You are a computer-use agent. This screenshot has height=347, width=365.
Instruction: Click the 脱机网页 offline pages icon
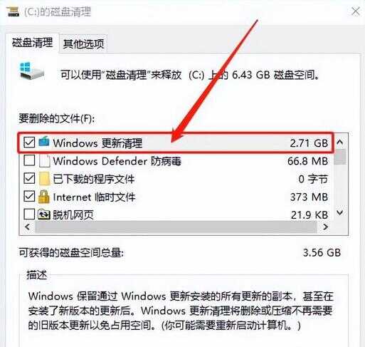pos(44,214)
